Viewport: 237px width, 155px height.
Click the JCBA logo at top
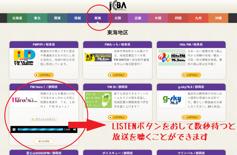click(118, 6)
